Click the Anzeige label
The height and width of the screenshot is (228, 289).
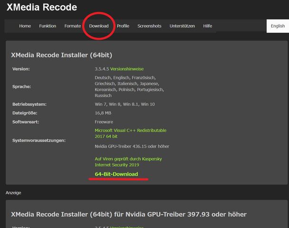(13, 193)
